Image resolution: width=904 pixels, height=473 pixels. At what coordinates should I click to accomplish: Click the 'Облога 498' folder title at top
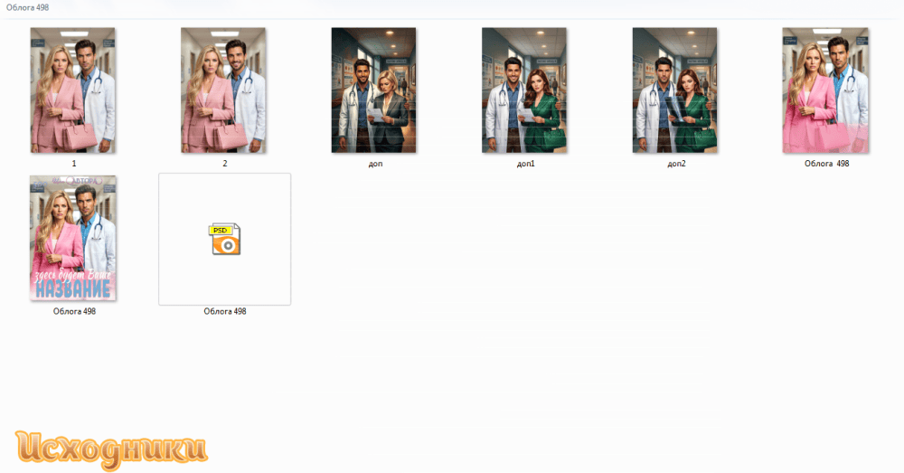[x=28, y=7]
